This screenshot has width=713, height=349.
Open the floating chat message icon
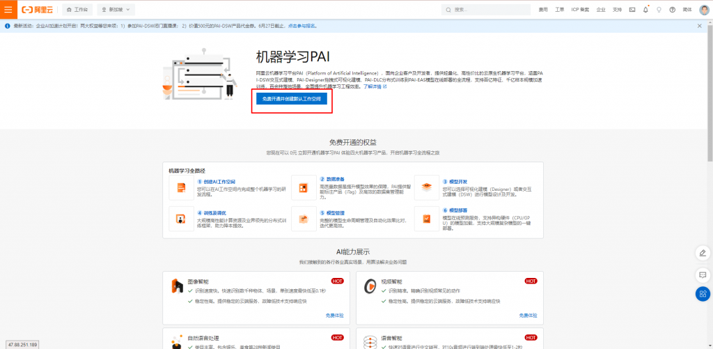pyautogui.click(x=703, y=275)
